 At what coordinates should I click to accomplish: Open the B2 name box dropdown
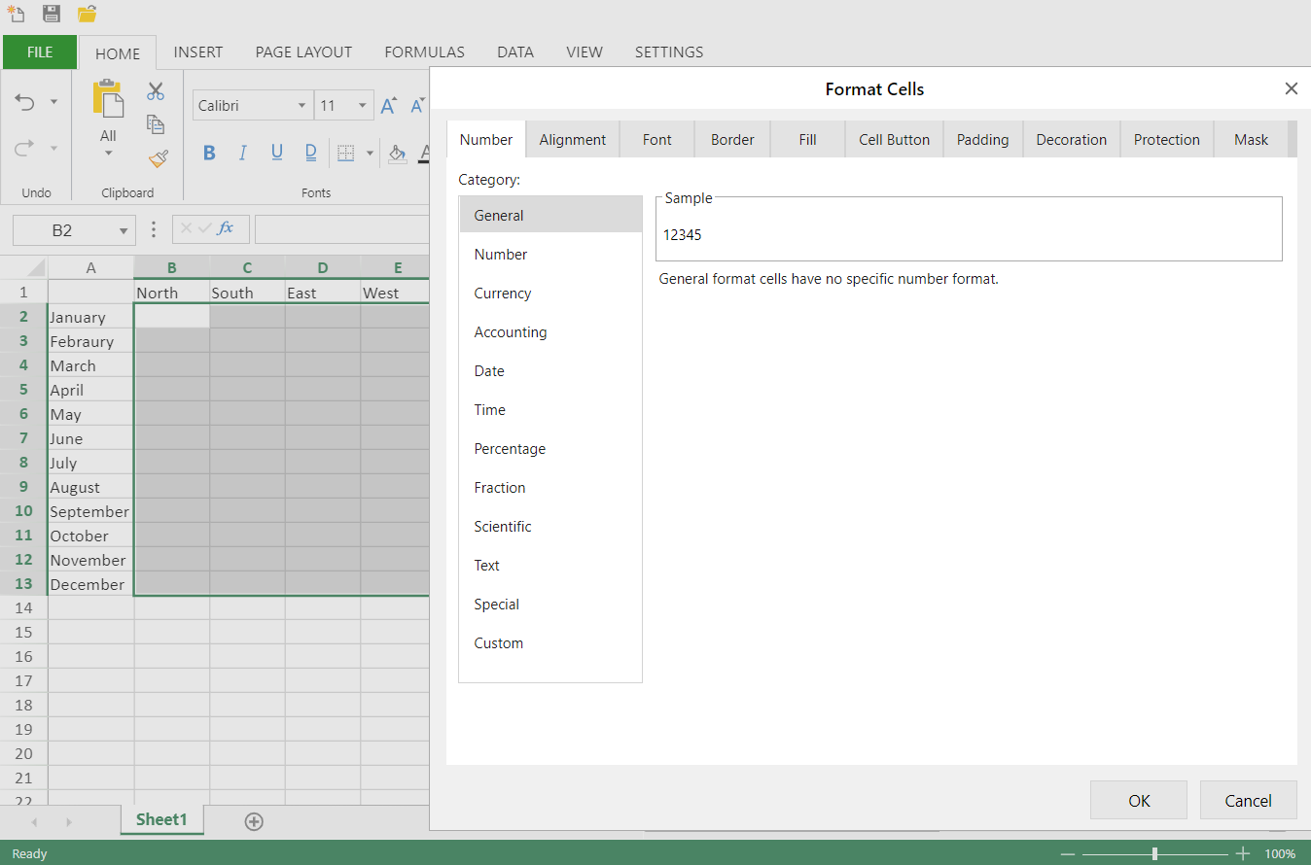click(x=124, y=230)
